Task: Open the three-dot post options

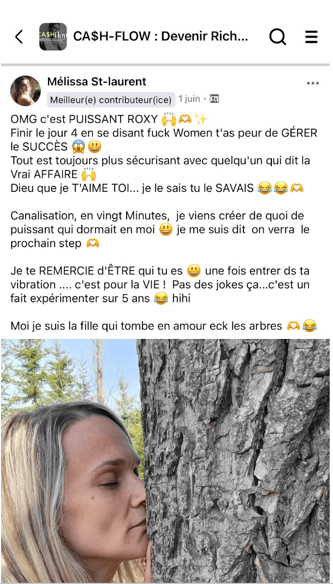Action: 313,83
